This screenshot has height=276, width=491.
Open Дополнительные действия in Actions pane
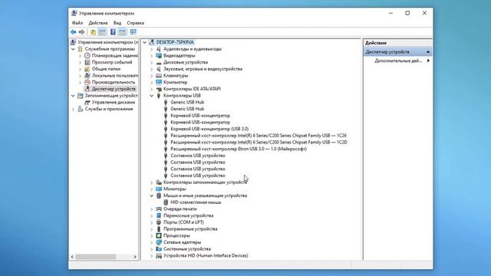(x=398, y=61)
